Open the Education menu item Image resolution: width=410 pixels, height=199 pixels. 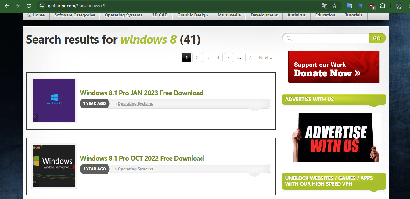pos(325,15)
